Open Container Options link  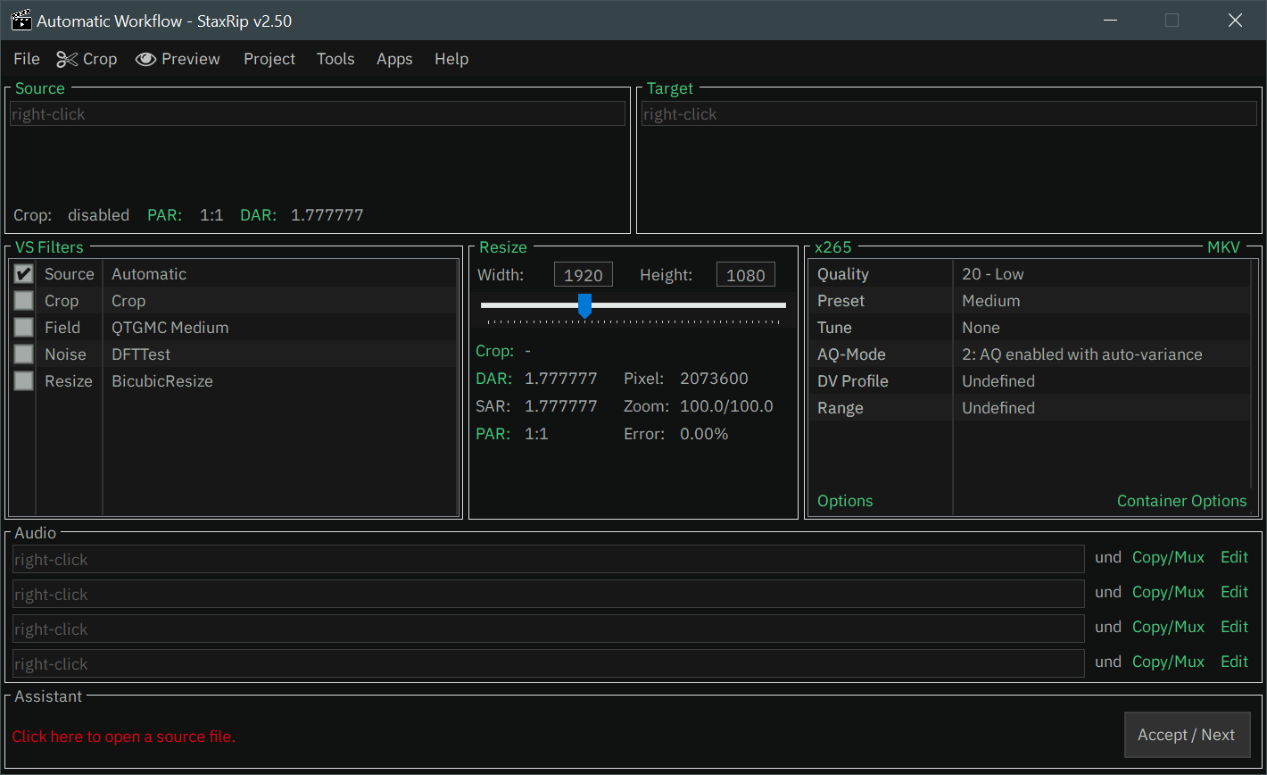[1181, 501]
